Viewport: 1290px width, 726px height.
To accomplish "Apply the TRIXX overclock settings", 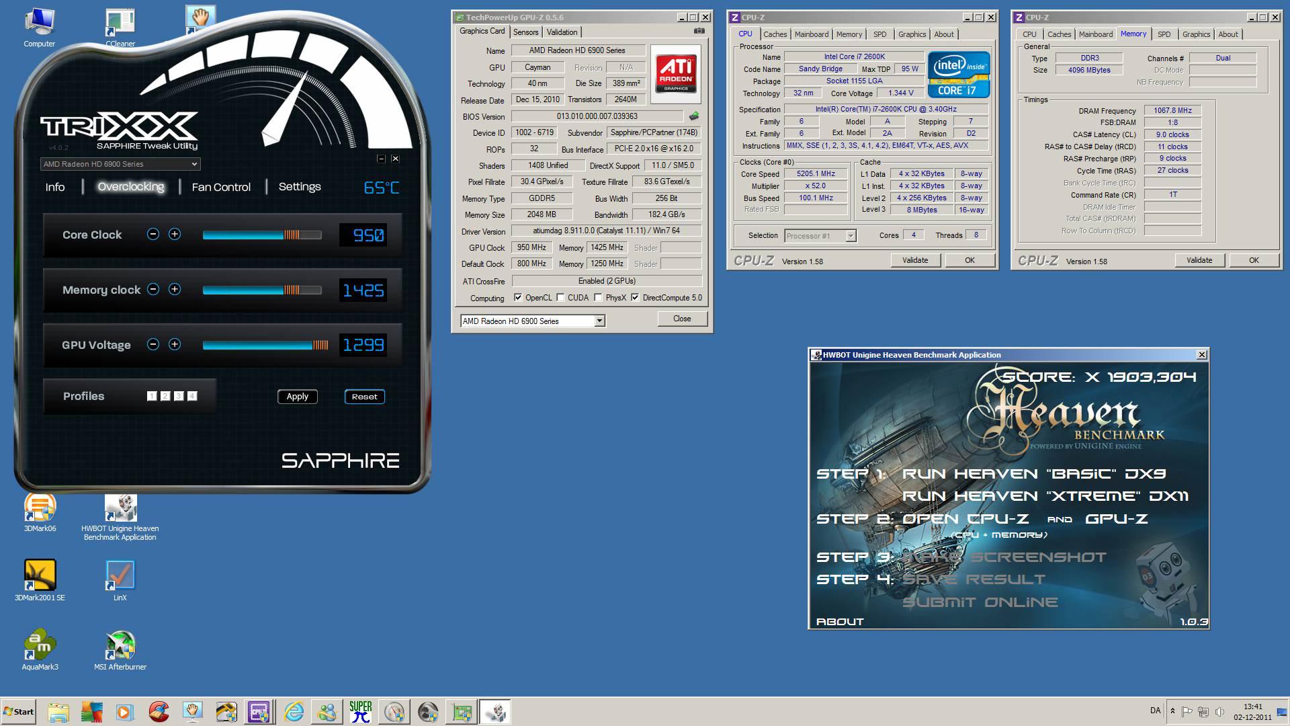I will 298,397.
